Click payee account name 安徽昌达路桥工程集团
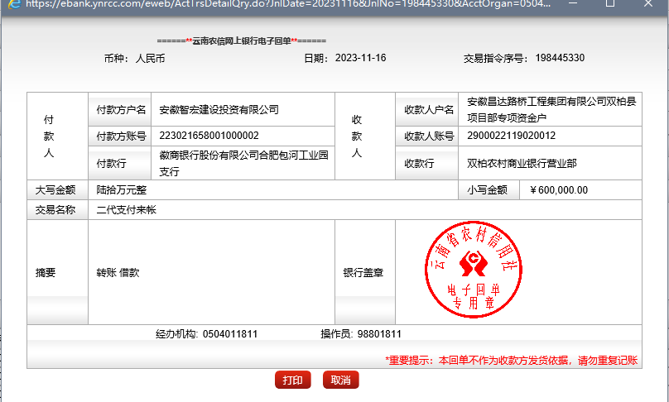 (551, 109)
